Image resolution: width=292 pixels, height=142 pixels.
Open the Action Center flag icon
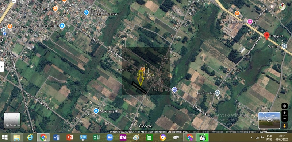pyautogui.click(x=262, y=138)
